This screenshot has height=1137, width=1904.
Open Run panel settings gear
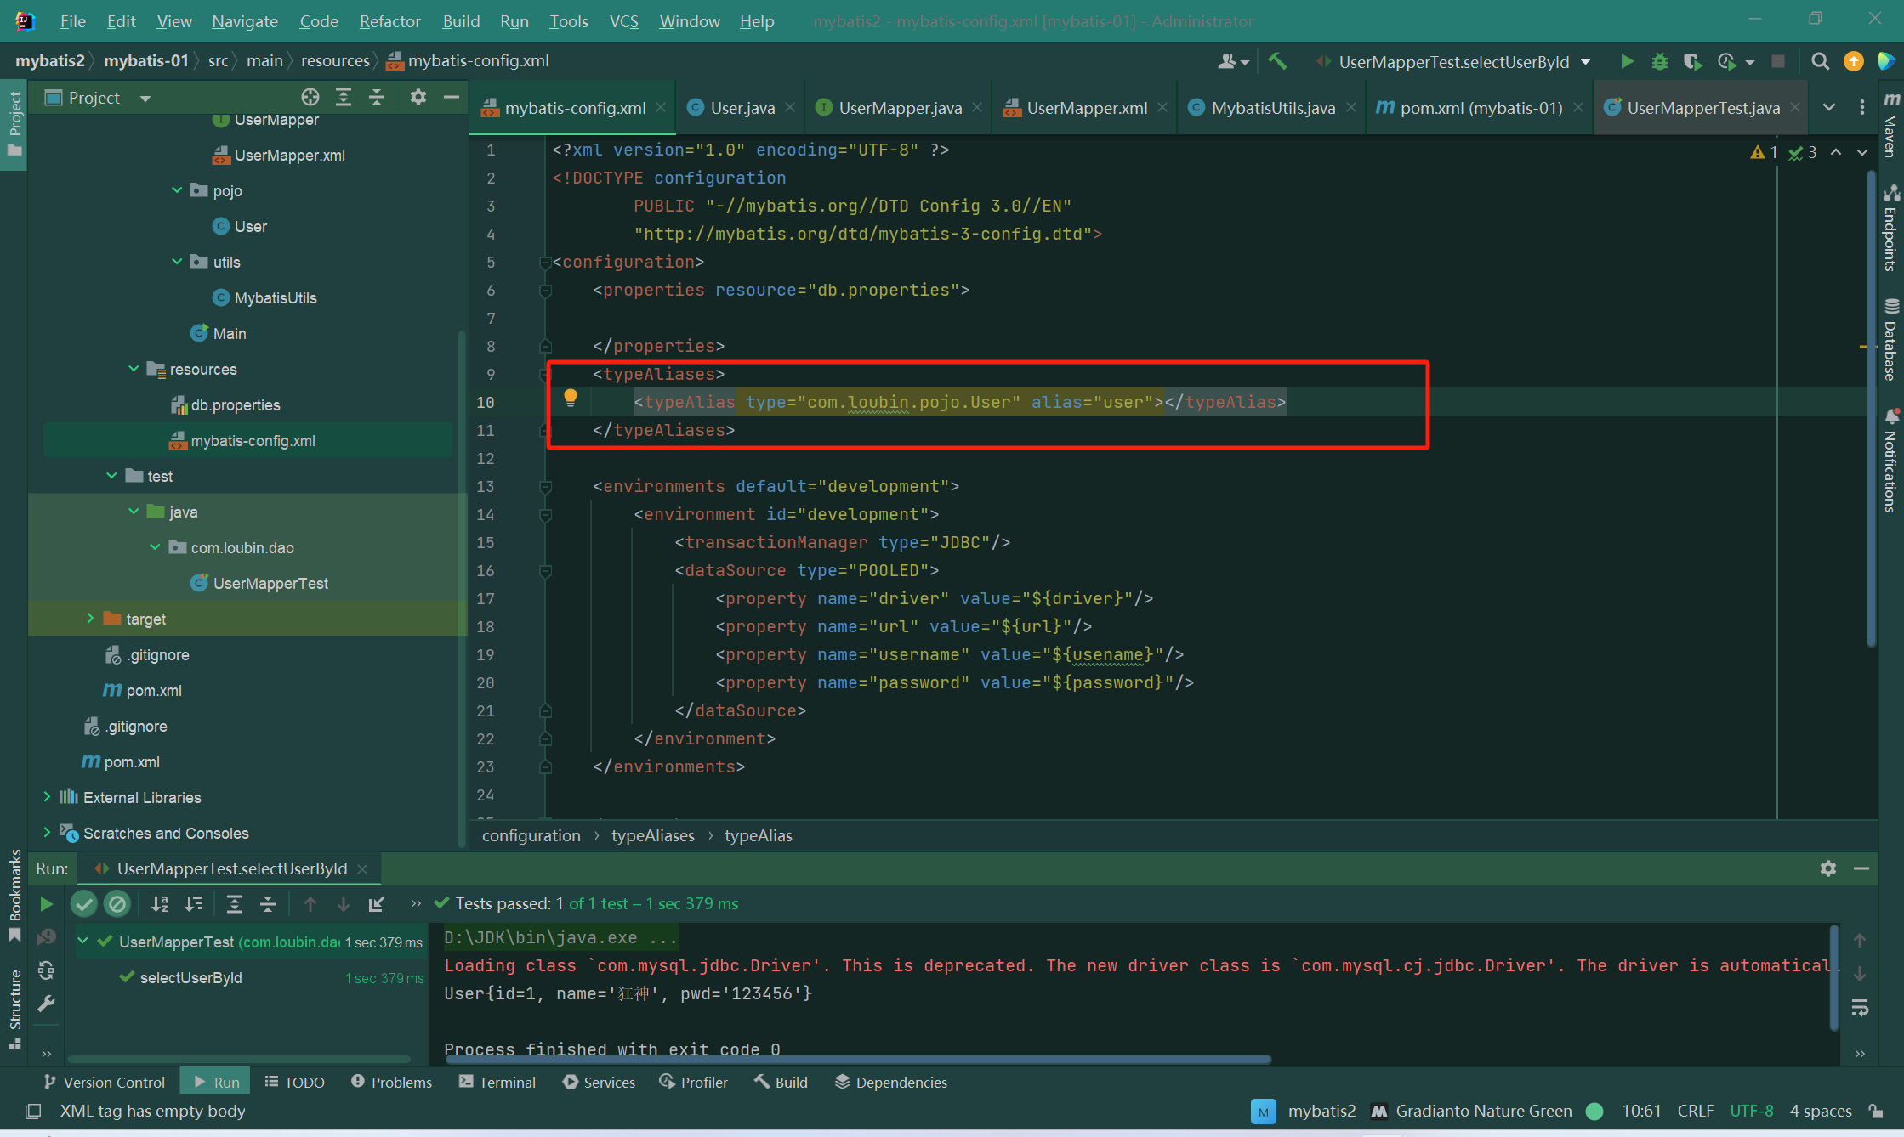pyautogui.click(x=1827, y=868)
